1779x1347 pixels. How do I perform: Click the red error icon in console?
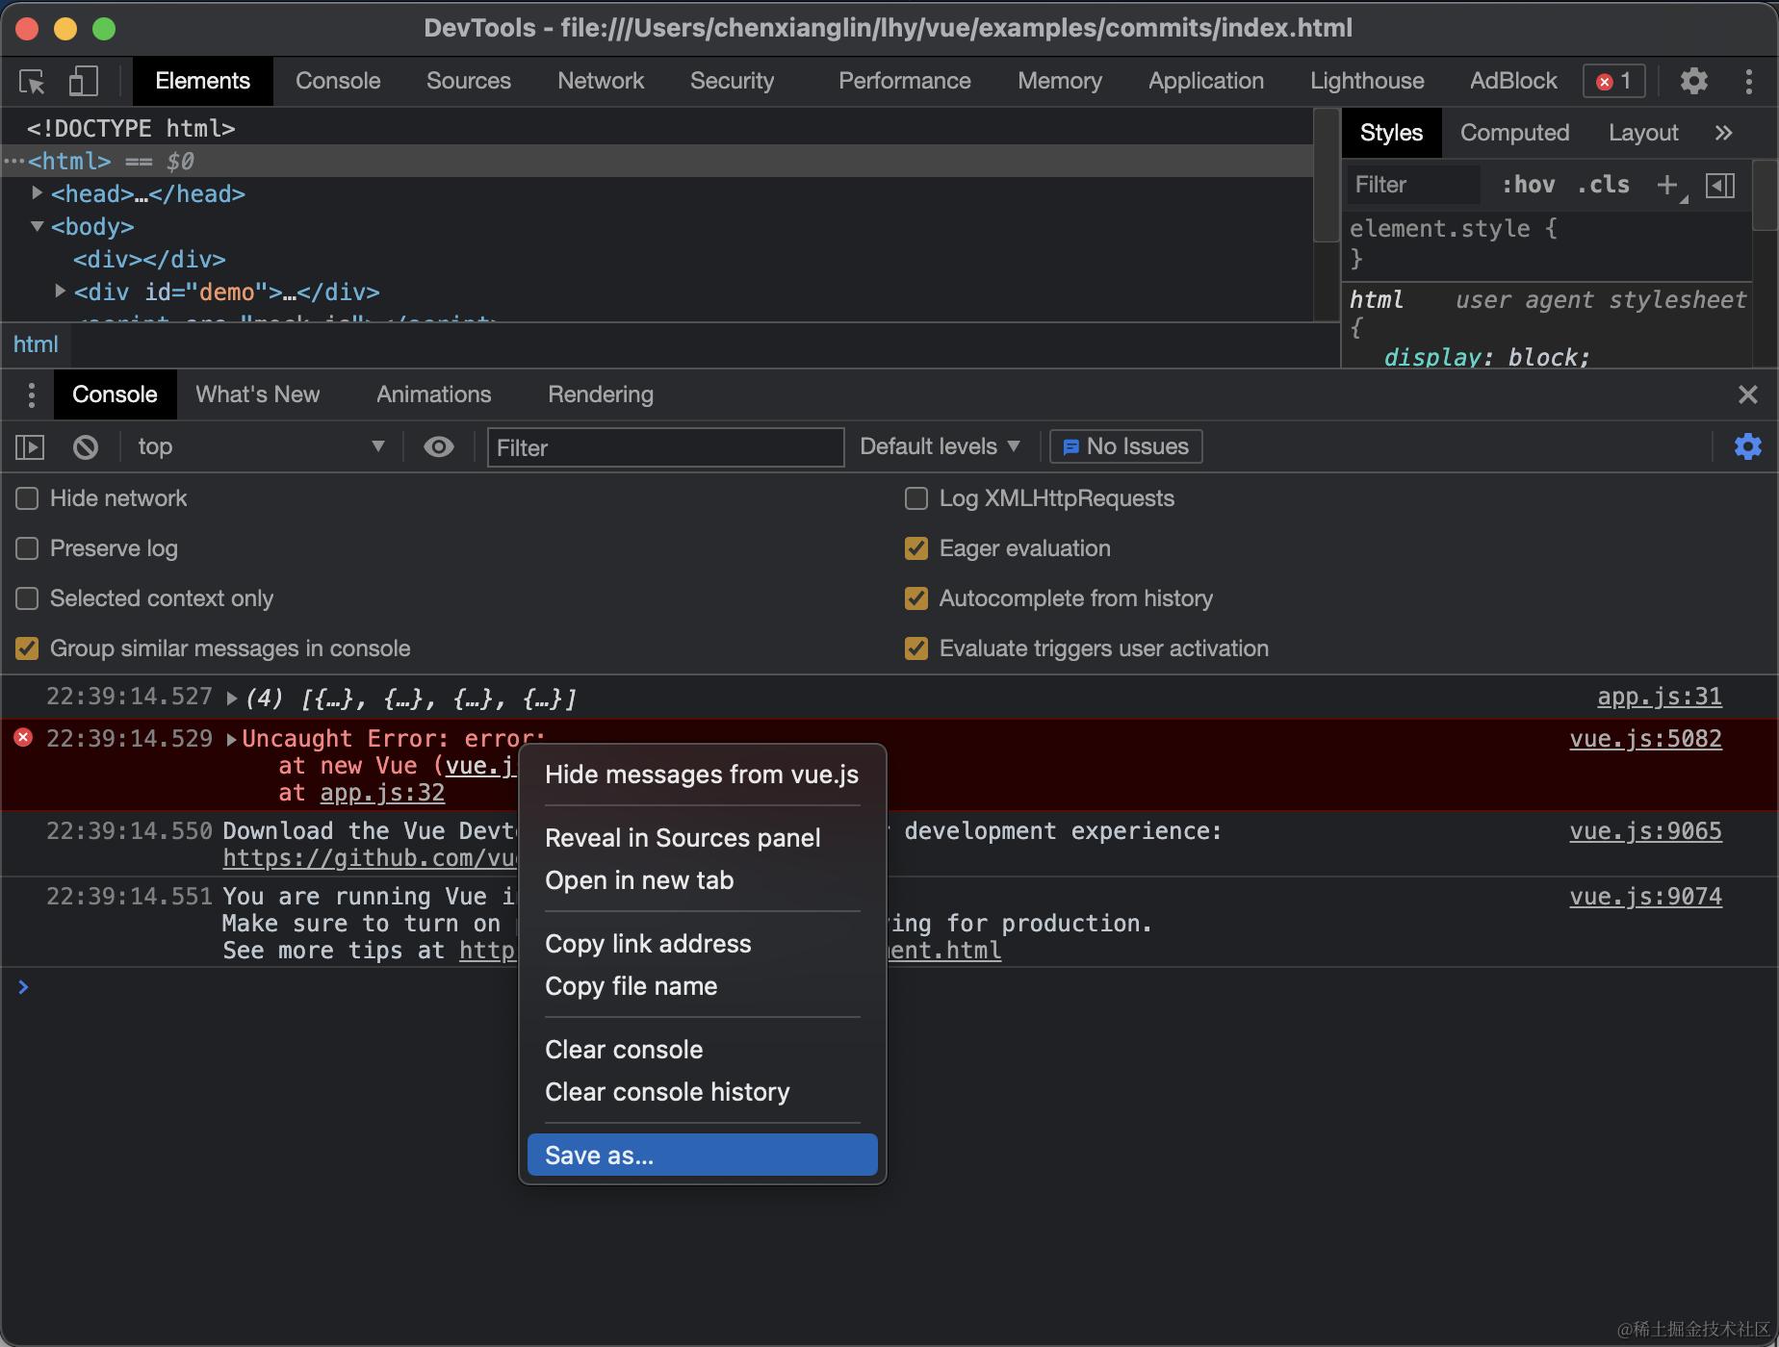click(23, 738)
